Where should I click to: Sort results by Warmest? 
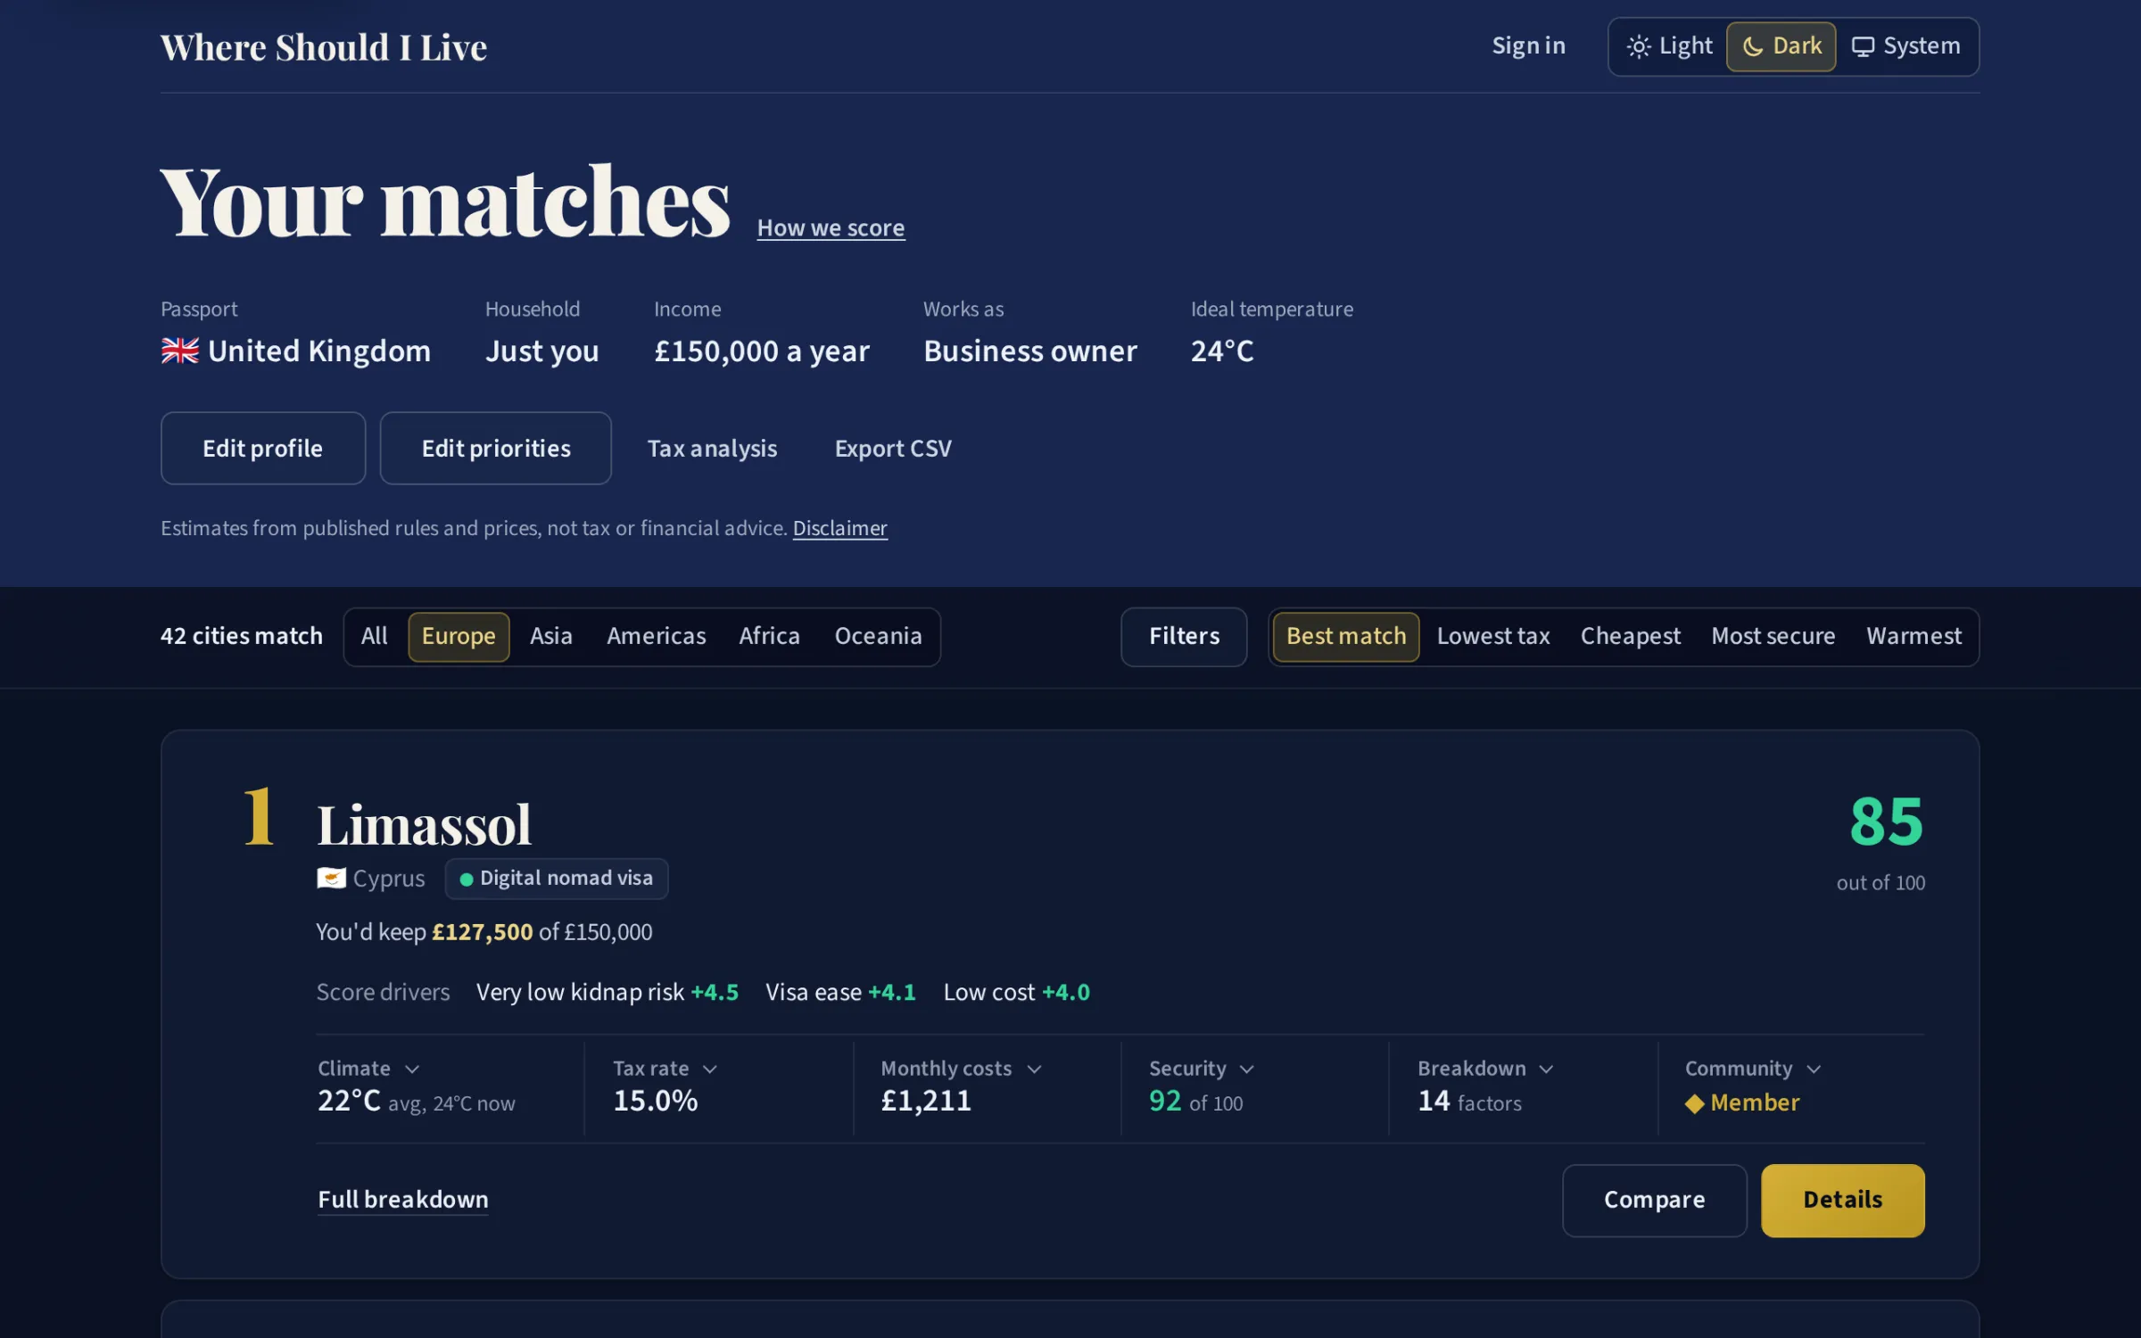[x=1914, y=636]
